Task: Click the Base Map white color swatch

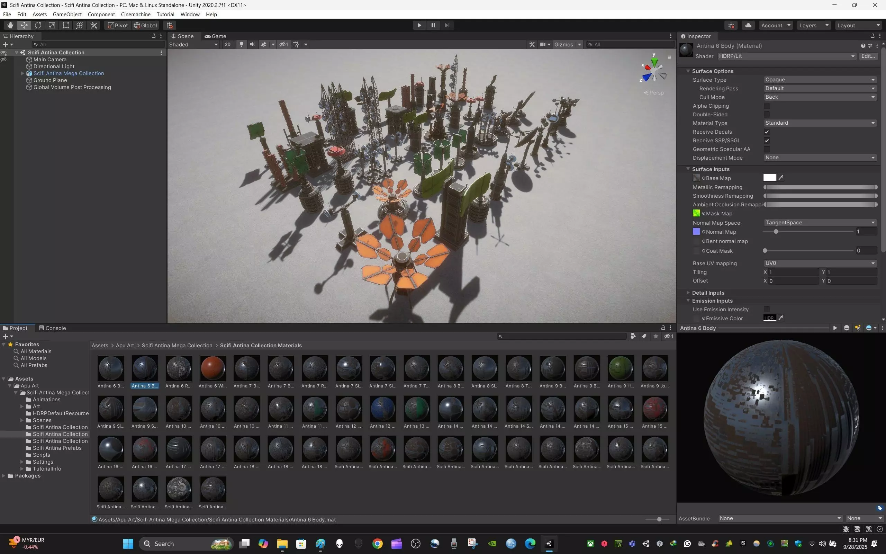Action: [x=769, y=178]
